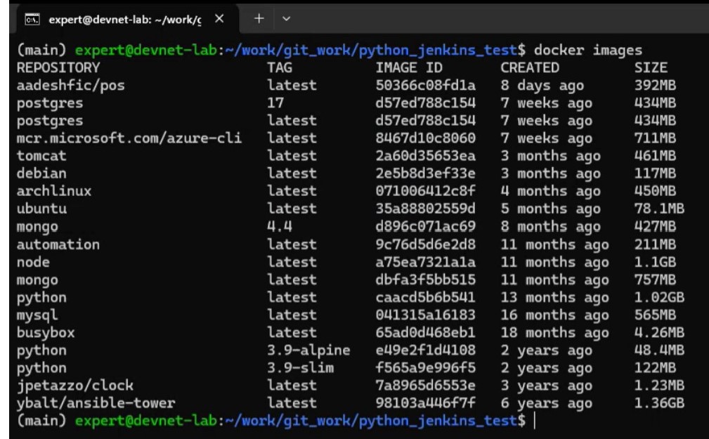Click the 1.36GB size value
The width and height of the screenshot is (709, 439).
[x=658, y=403]
